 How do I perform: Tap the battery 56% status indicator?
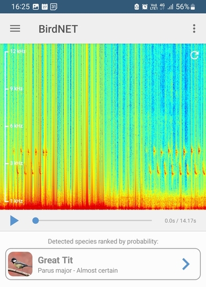(x=185, y=7)
